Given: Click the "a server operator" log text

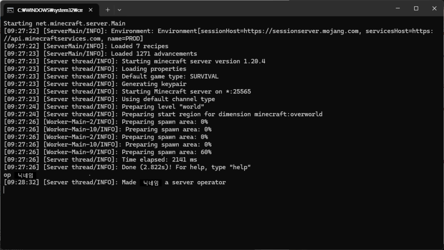Looking at the screenshot, I should coord(195,182).
